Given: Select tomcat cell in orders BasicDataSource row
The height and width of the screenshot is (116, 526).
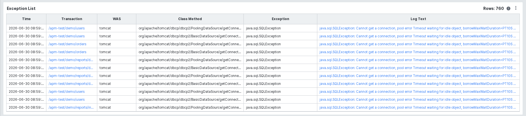Looking at the screenshot, I should pyautogui.click(x=117, y=52).
